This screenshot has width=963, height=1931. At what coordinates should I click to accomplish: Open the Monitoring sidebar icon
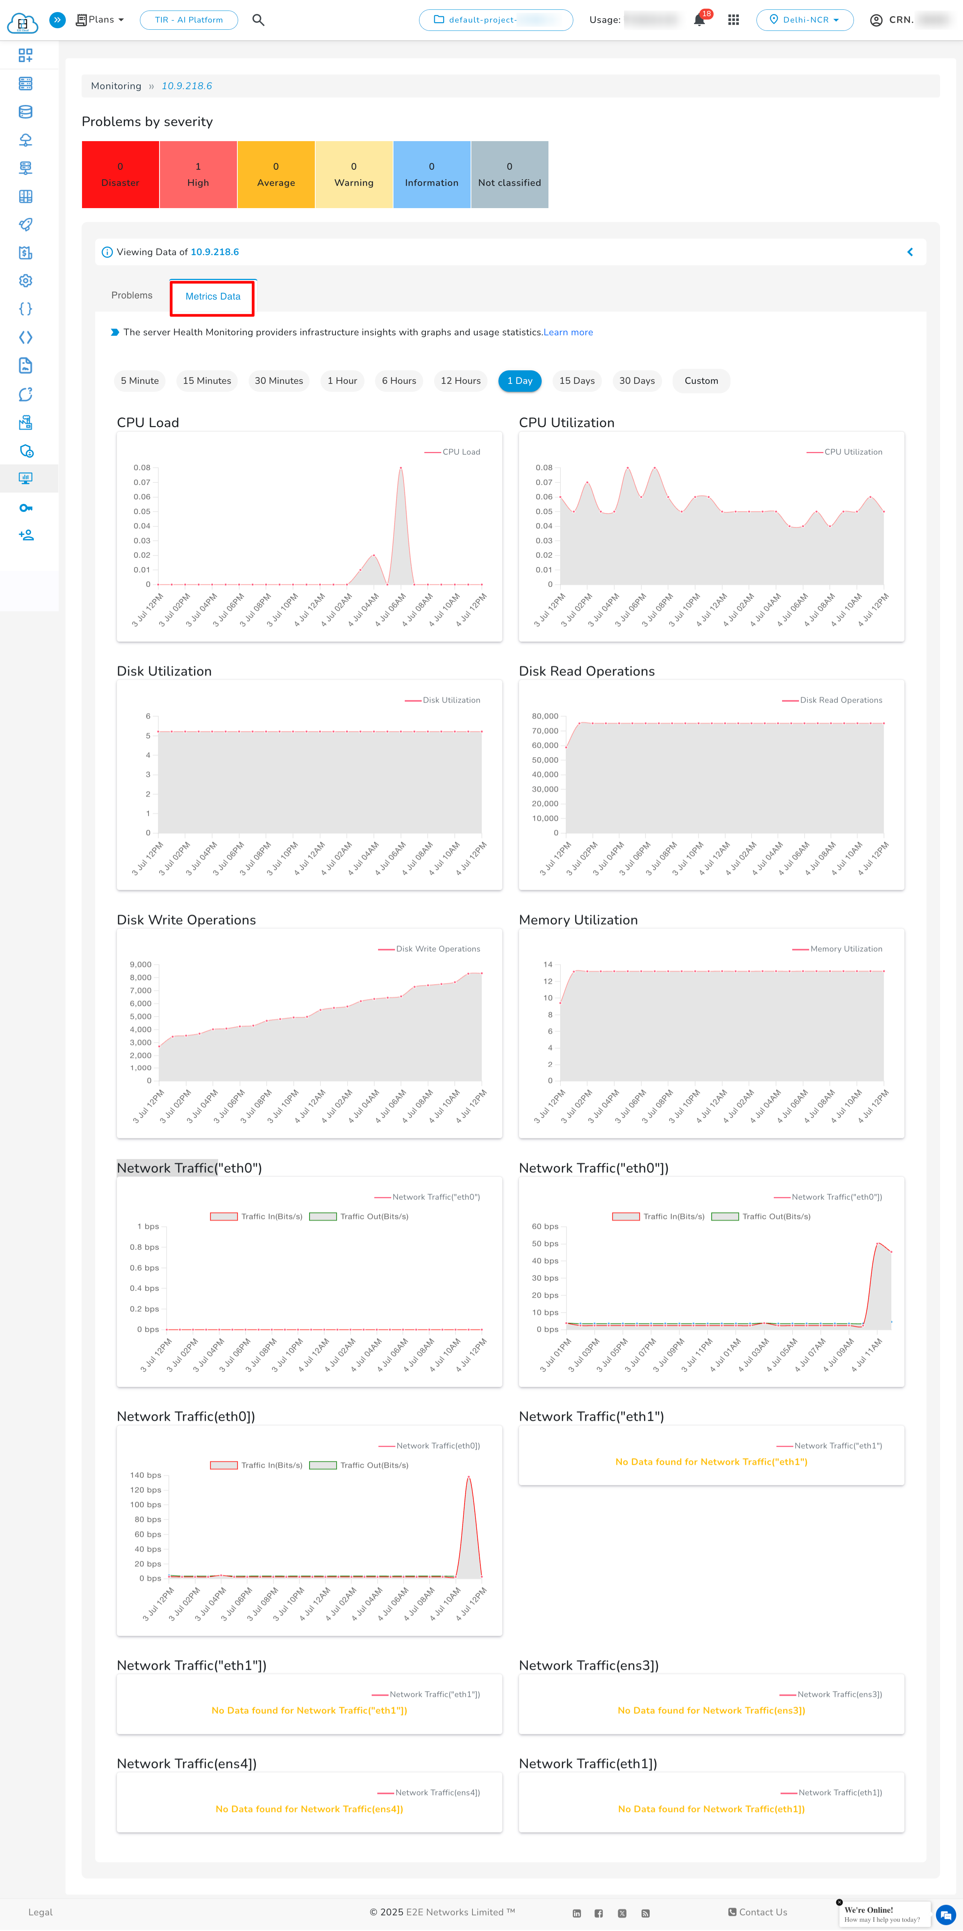[26, 478]
